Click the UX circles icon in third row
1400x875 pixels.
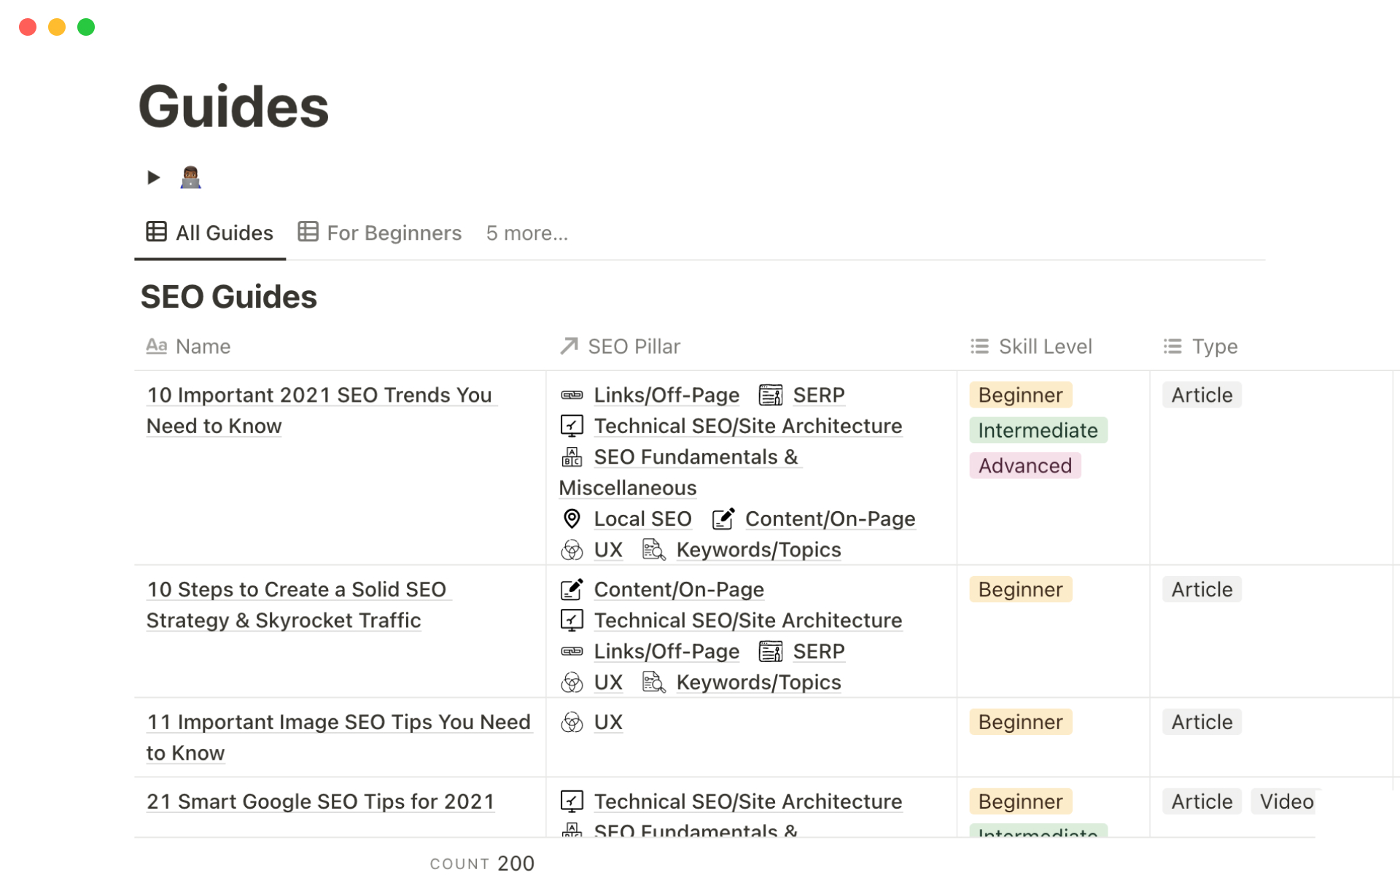pos(572,723)
